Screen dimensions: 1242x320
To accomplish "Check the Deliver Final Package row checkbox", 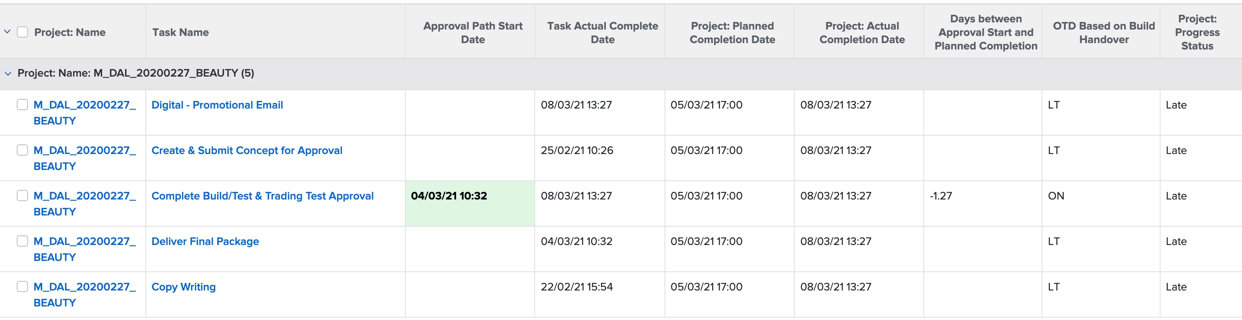I will coord(22,241).
